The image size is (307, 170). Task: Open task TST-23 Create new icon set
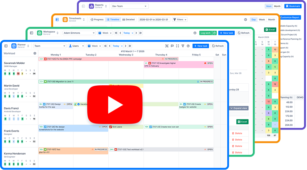click(x=179, y=127)
